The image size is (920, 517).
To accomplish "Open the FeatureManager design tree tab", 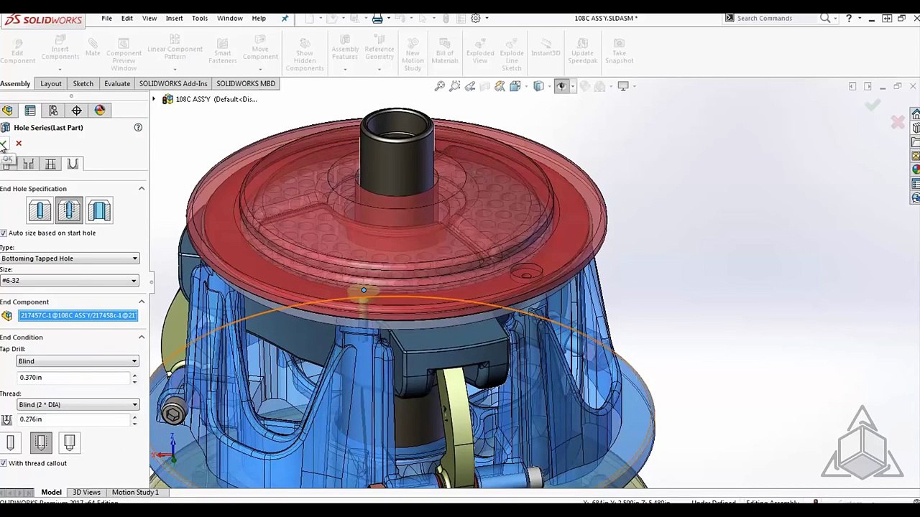I will [7, 110].
